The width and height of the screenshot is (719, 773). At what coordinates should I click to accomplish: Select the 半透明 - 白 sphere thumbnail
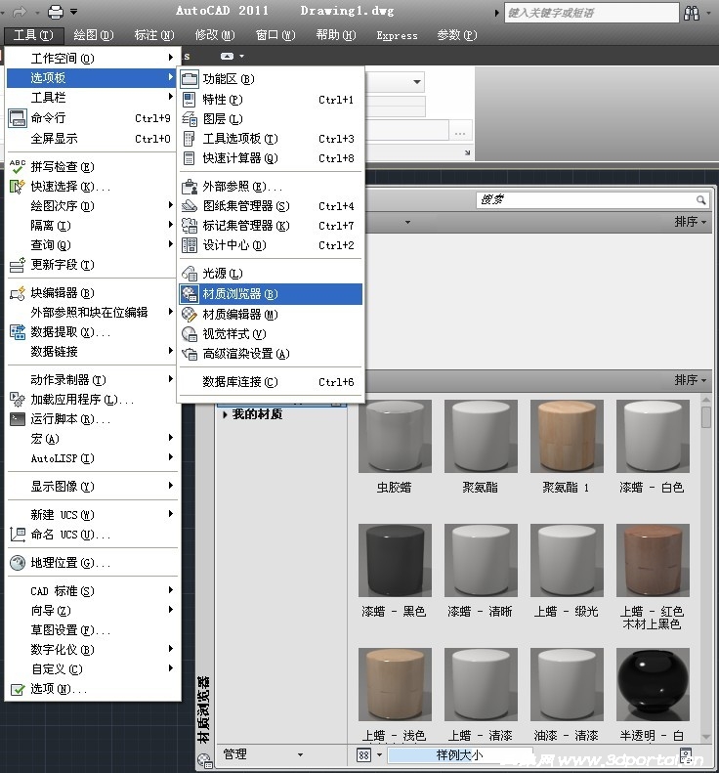coord(653,685)
